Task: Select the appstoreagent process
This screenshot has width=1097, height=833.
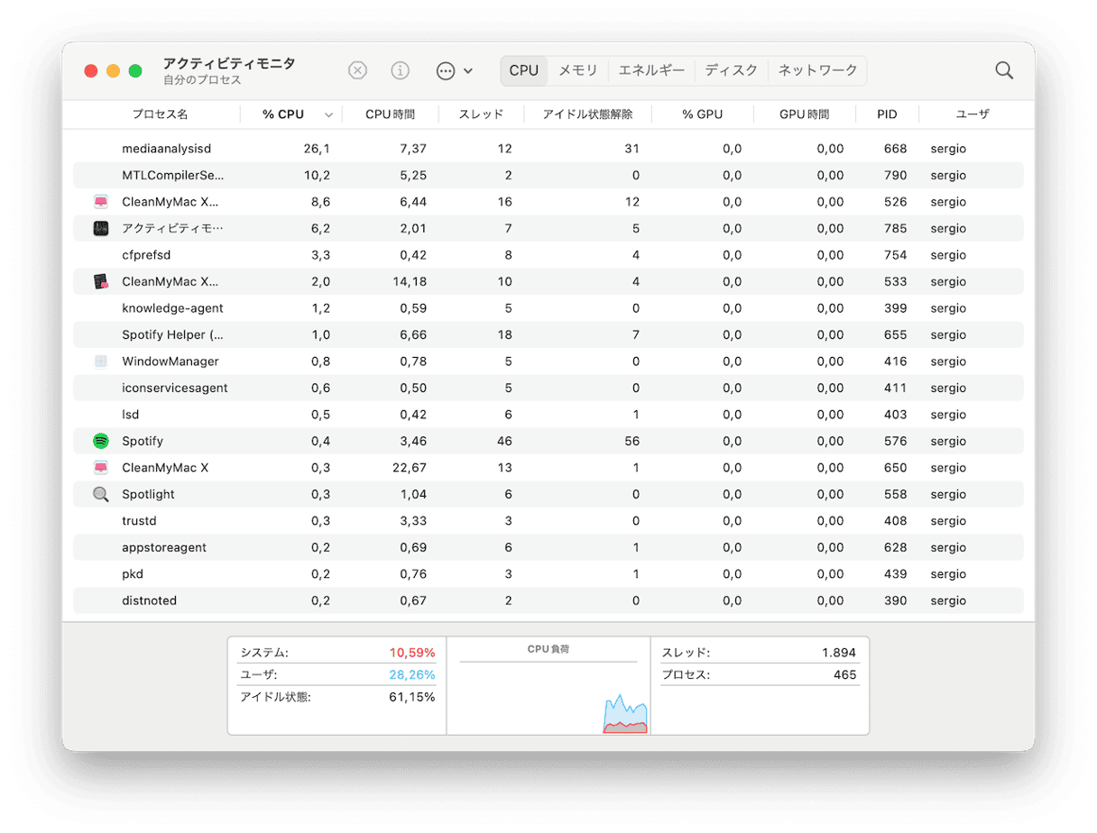Action: tap(164, 547)
